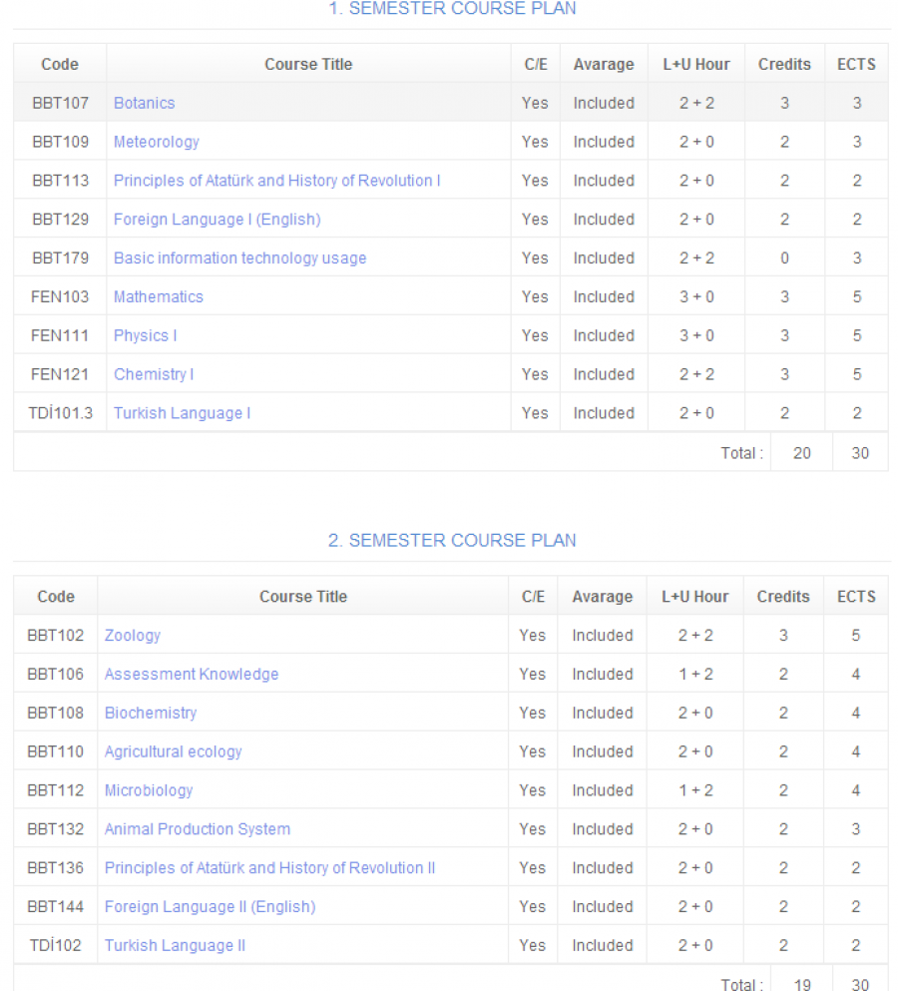This screenshot has height=991, width=898.
Task: Open Agricultural ecology course link
Action: [174, 751]
